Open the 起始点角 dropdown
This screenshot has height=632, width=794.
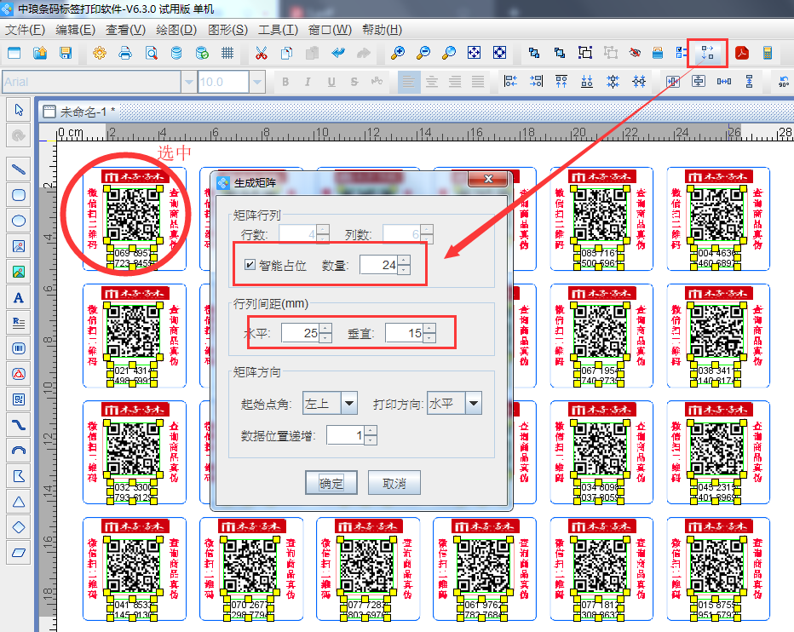tap(348, 403)
